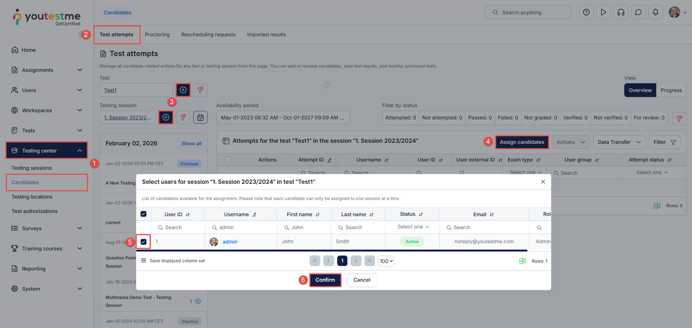
Task: Expand the Users sidebar chevron
Action: 80,90
